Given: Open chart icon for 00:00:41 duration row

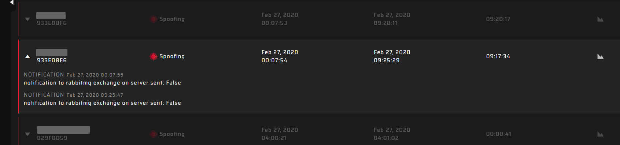Looking at the screenshot, I should coord(600,134).
